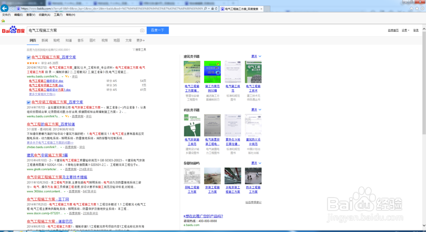
Task: Click the 给百度提建议 link
Action: 253,202
